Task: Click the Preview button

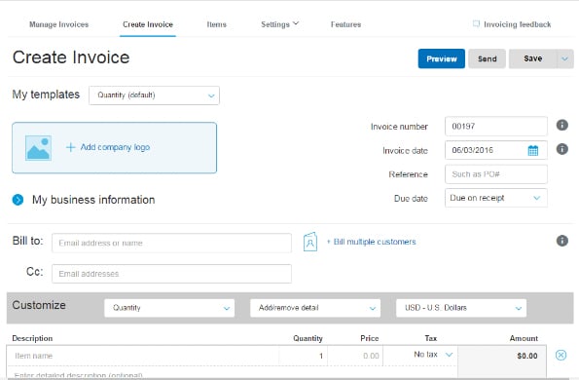Action: point(441,58)
